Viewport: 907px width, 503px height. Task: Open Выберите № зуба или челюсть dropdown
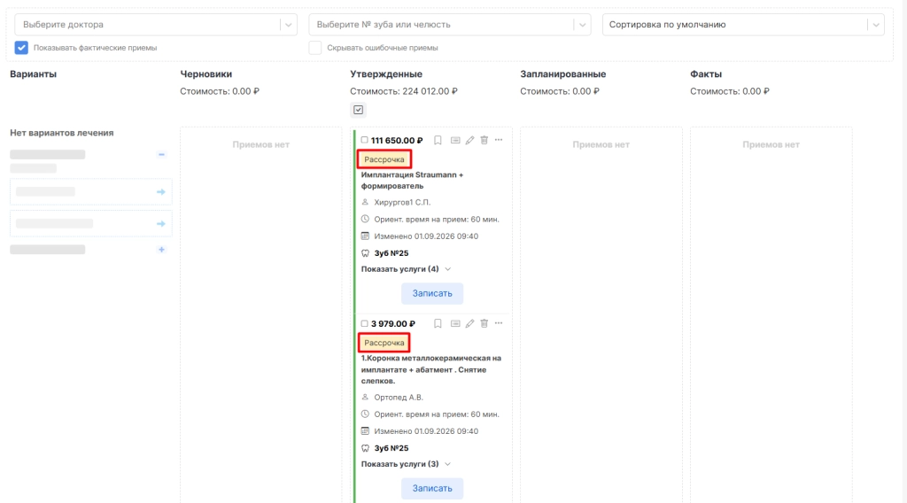(x=450, y=24)
